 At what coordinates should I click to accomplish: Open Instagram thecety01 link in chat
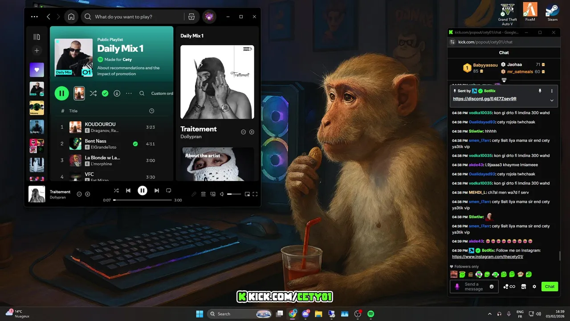click(x=488, y=257)
